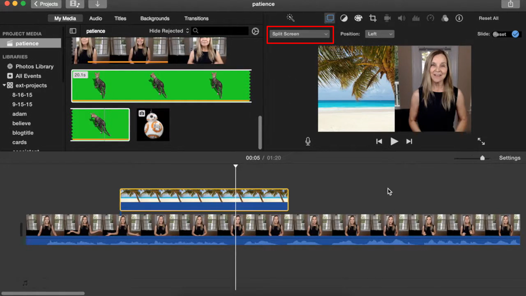Click the media browser vertical scrollbar
This screenshot has width=526, height=296.
[260, 132]
